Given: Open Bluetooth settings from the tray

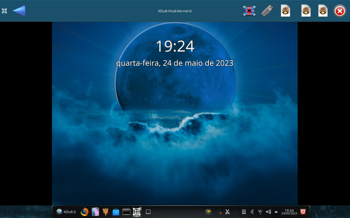Looking at the screenshot, I should coord(252,212).
